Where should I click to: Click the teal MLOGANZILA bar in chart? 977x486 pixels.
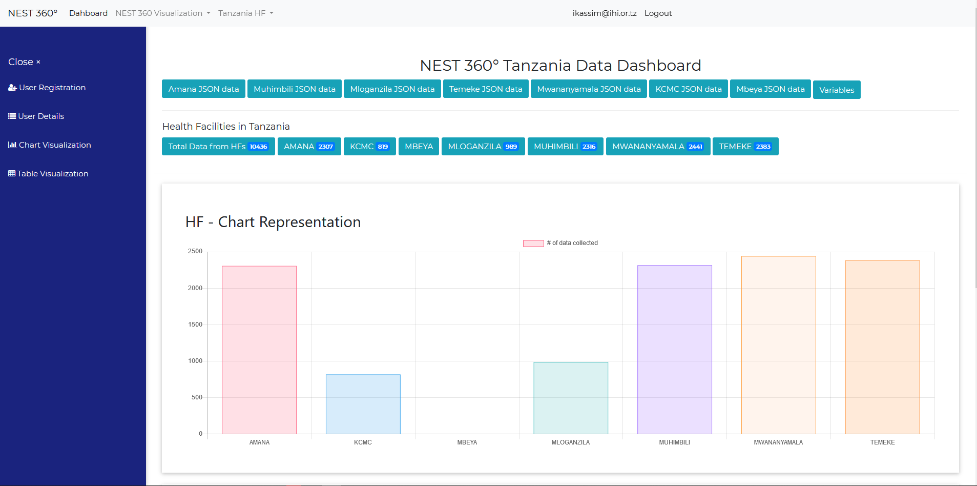(571, 398)
